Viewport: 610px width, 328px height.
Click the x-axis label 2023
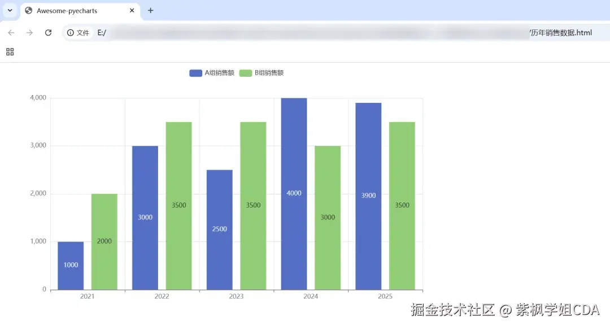point(236,296)
